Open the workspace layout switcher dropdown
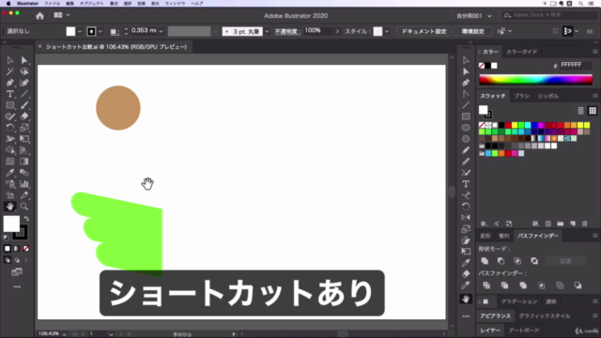 click(x=61, y=15)
